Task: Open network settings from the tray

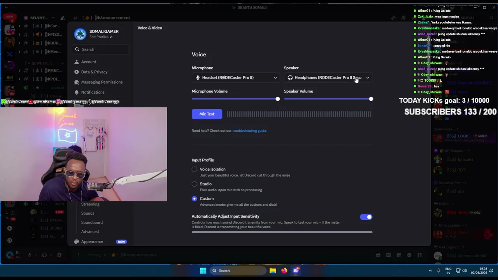Action: 458,271
